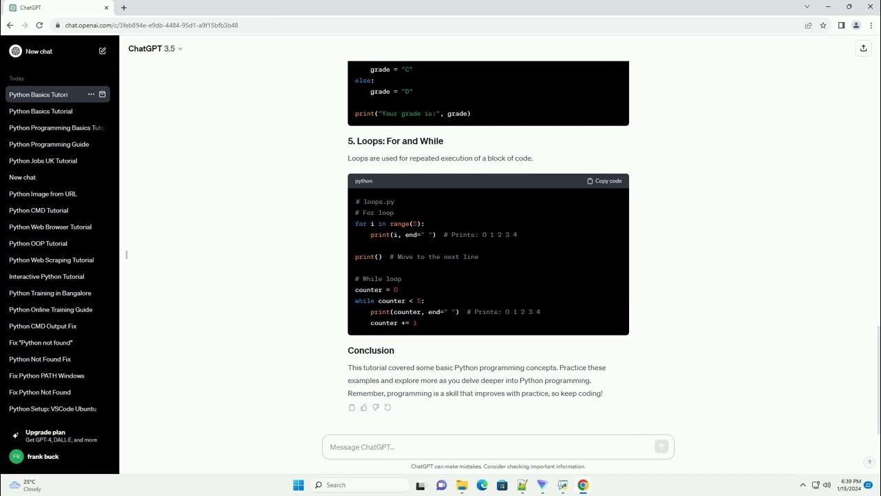The height and width of the screenshot is (496, 881).
Task: Open the Python Not Found Fix chat
Action: [59, 359]
